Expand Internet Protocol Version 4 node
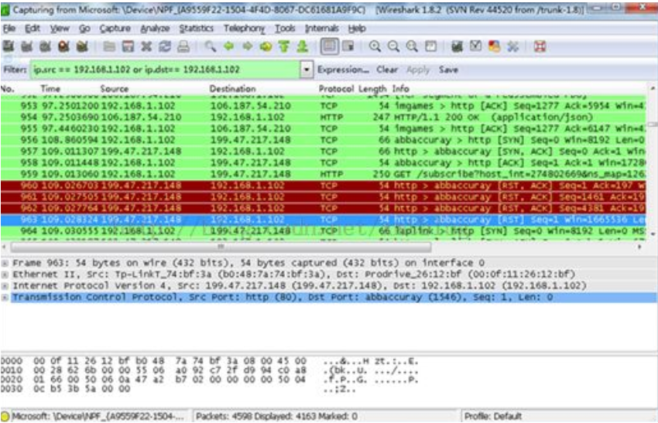 tap(5, 286)
